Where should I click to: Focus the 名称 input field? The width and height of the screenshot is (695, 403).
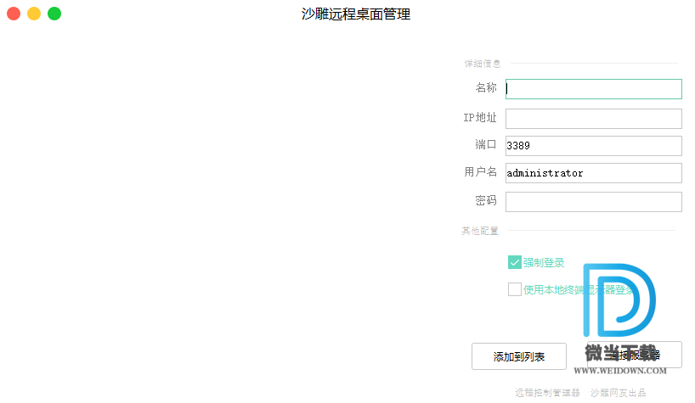click(593, 89)
